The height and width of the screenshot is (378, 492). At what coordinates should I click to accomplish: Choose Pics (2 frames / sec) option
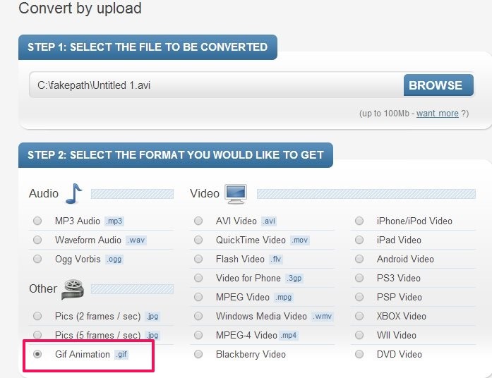[37, 316]
